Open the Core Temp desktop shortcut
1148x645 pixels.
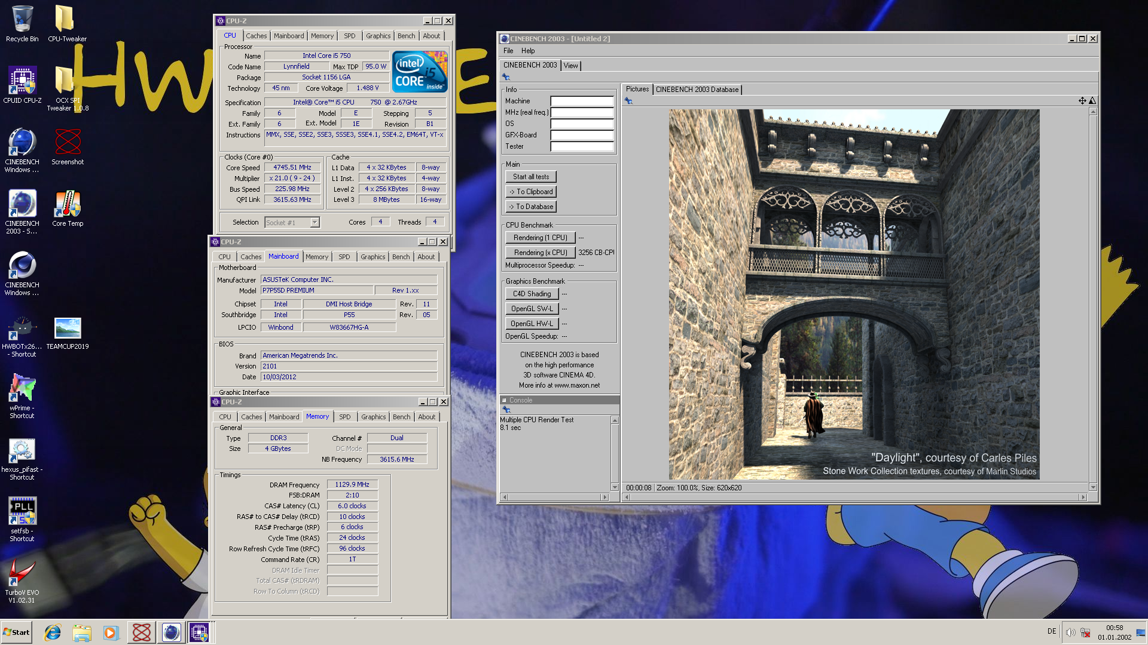click(68, 208)
